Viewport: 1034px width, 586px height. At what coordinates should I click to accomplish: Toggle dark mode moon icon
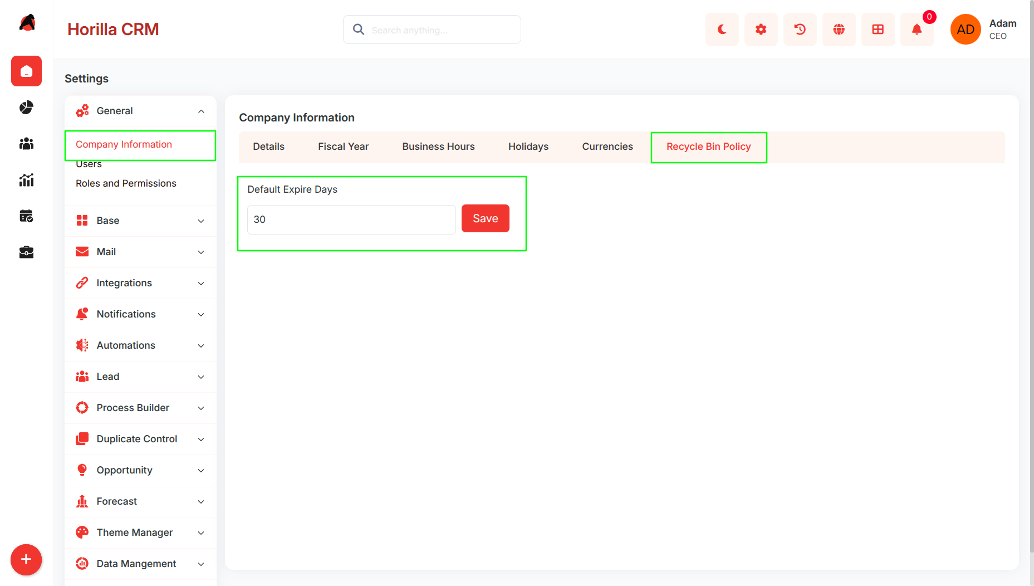point(722,30)
